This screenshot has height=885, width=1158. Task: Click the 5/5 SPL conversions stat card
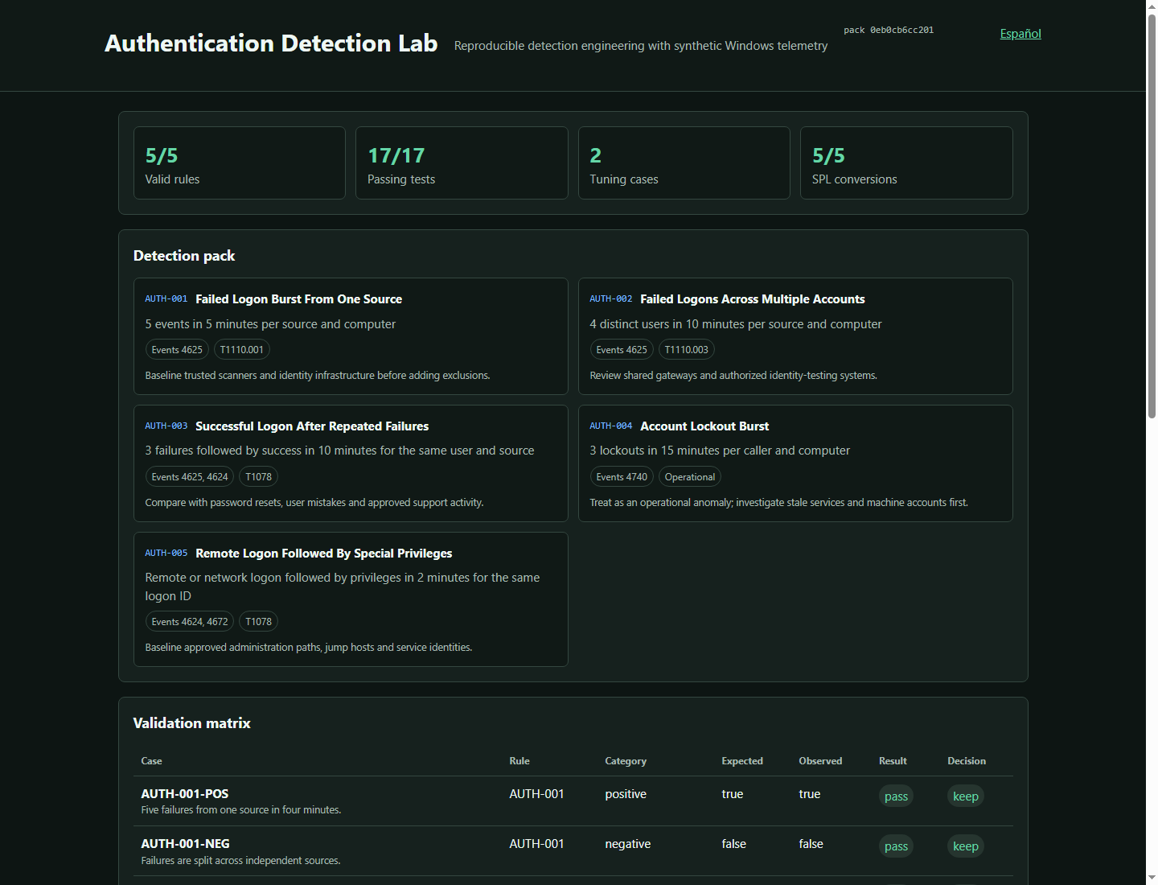point(906,163)
